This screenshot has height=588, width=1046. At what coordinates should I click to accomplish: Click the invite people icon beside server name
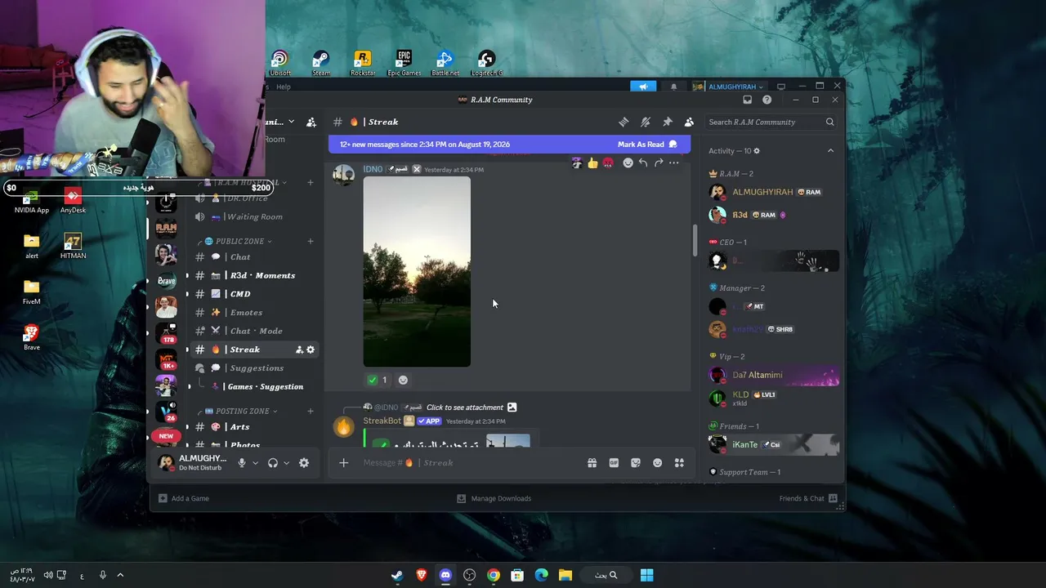coord(311,122)
